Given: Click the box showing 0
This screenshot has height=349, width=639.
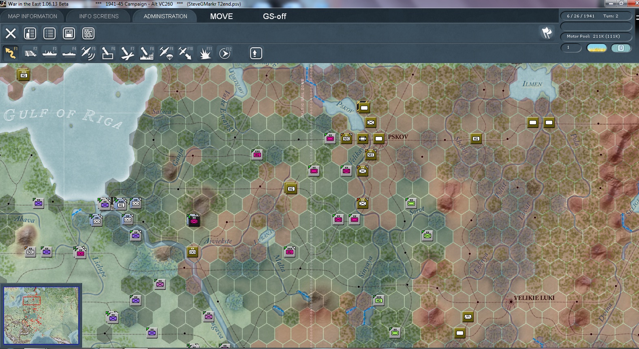Looking at the screenshot, I should [621, 48].
